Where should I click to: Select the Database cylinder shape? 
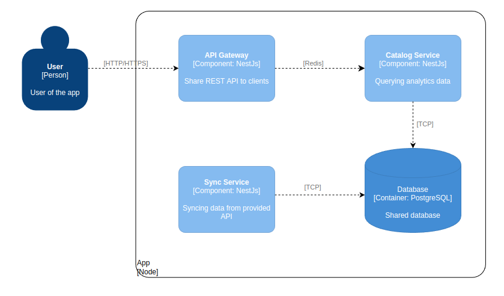click(413, 190)
